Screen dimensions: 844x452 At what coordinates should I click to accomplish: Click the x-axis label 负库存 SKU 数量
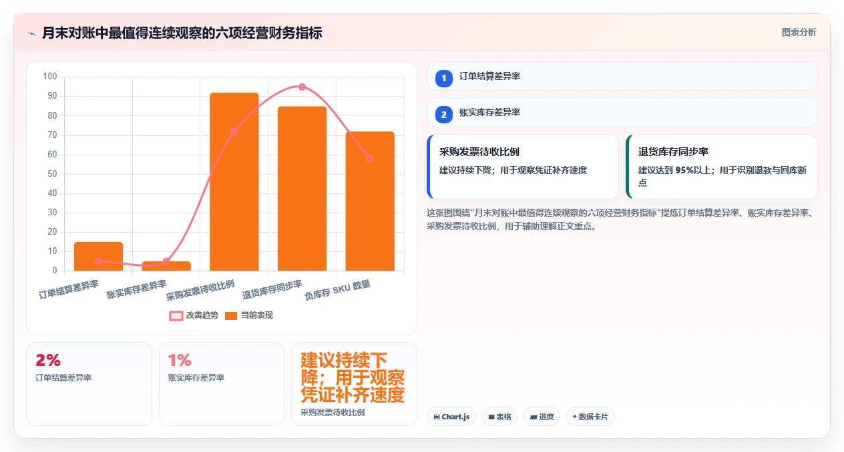pyautogui.click(x=338, y=290)
